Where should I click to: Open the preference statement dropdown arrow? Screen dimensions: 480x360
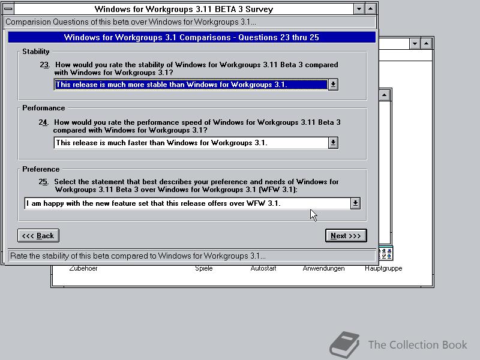(355, 203)
